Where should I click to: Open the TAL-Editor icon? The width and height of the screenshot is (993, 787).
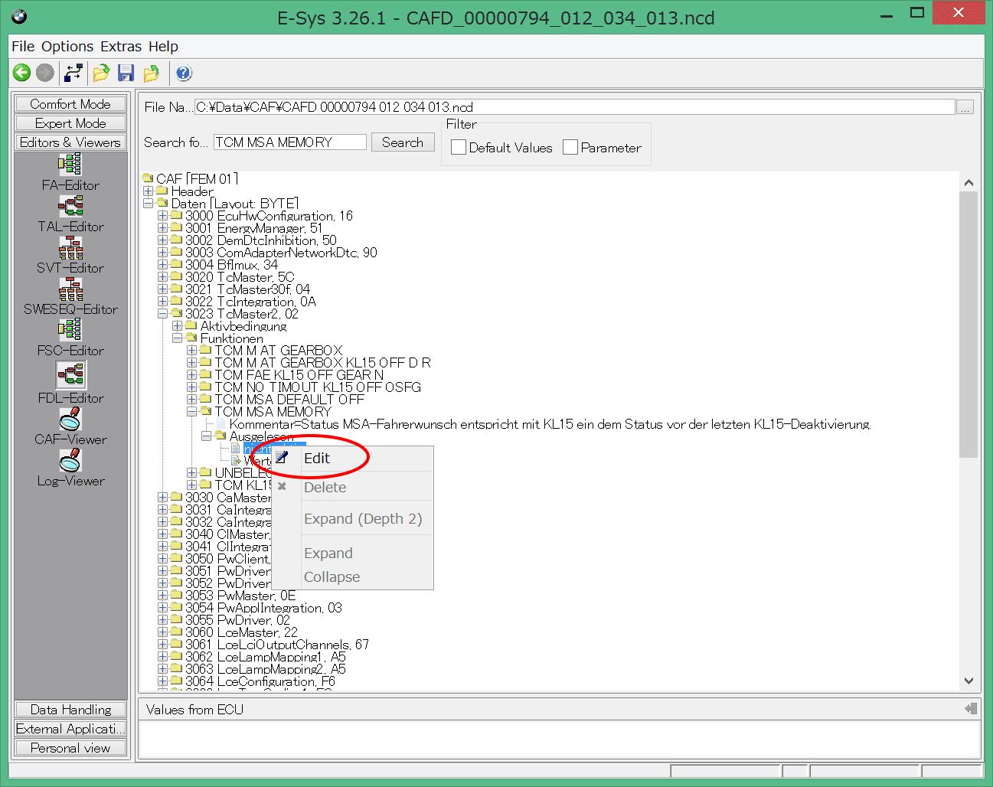pyautogui.click(x=70, y=206)
